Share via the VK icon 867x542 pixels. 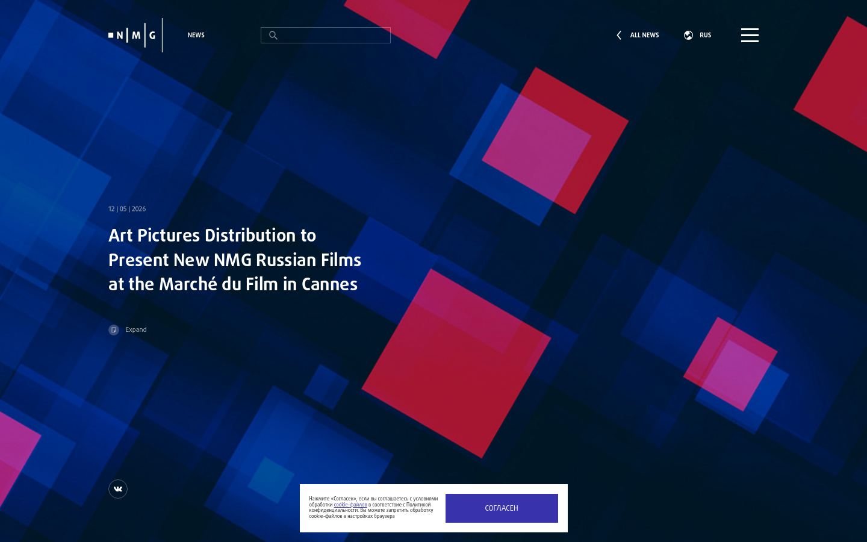tap(118, 489)
